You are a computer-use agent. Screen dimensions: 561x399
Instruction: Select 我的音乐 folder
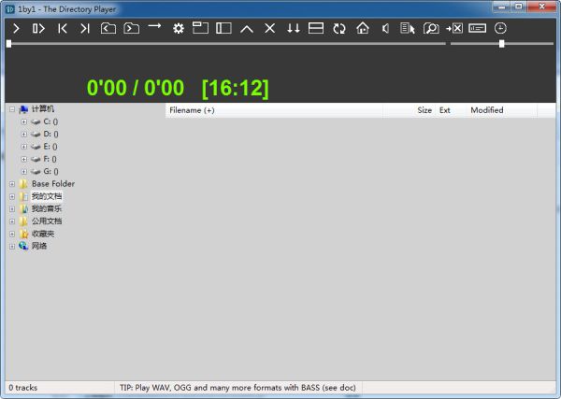(x=47, y=208)
